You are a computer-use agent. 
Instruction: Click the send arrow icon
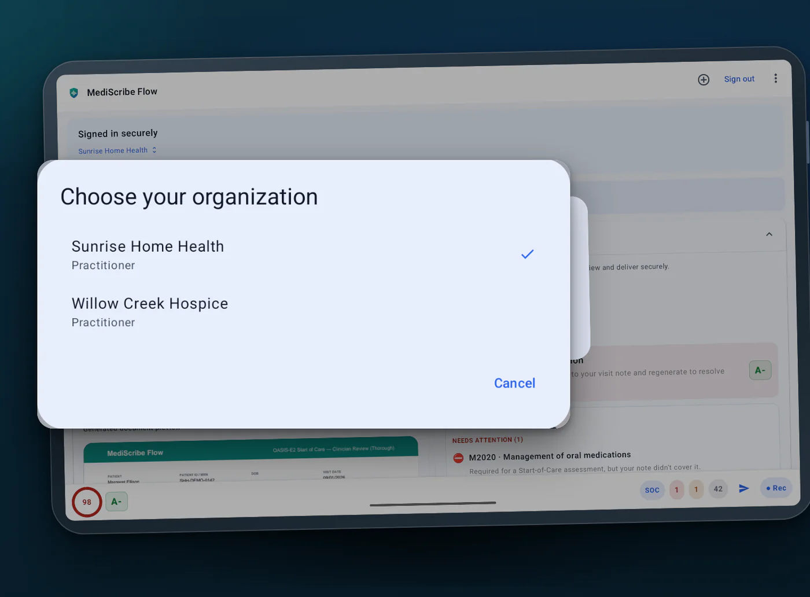pos(744,489)
